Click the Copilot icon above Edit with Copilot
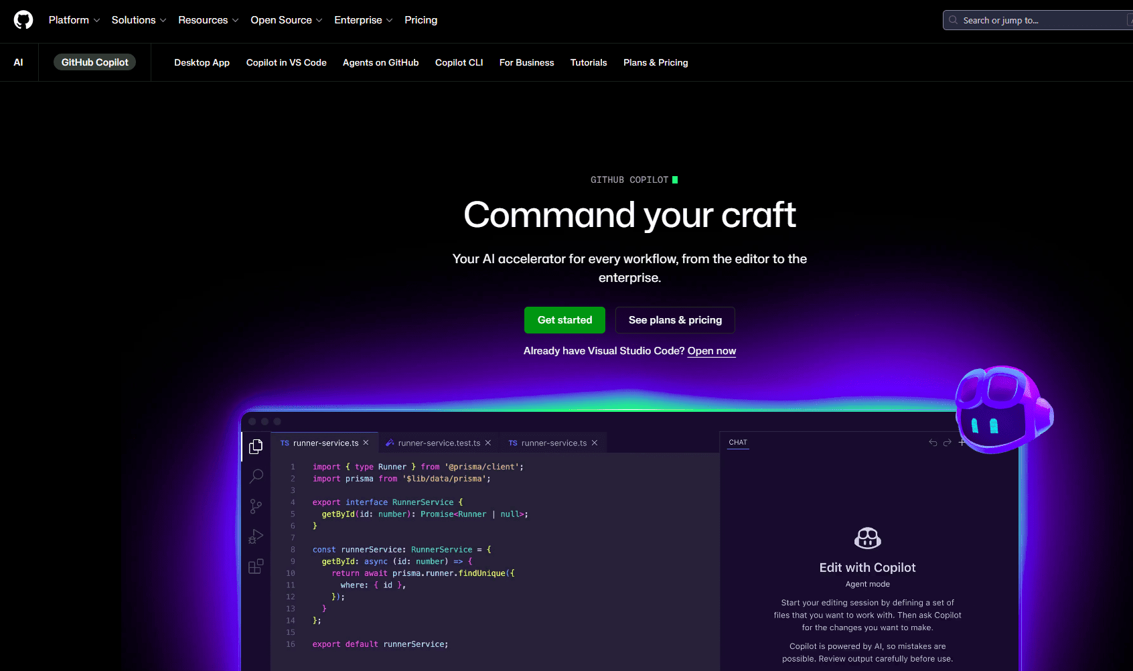1133x671 pixels. (x=868, y=538)
